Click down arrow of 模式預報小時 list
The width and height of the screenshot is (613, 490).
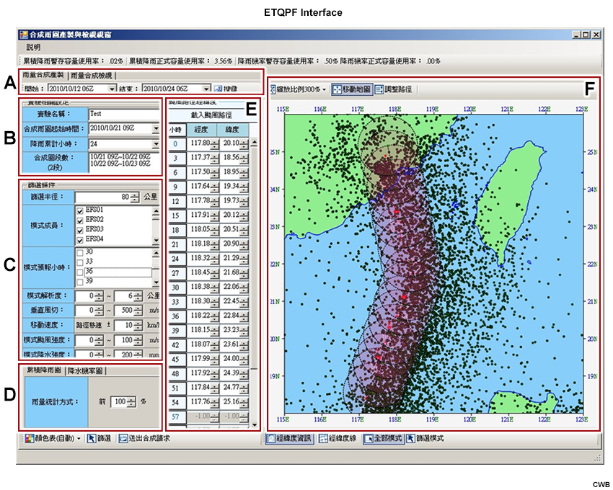pyautogui.click(x=156, y=282)
